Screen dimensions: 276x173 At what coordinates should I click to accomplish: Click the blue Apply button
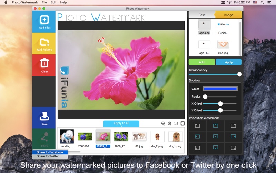coord(229,62)
